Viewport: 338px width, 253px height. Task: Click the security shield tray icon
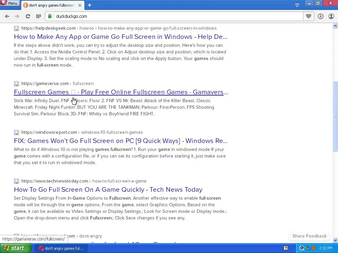point(308,248)
